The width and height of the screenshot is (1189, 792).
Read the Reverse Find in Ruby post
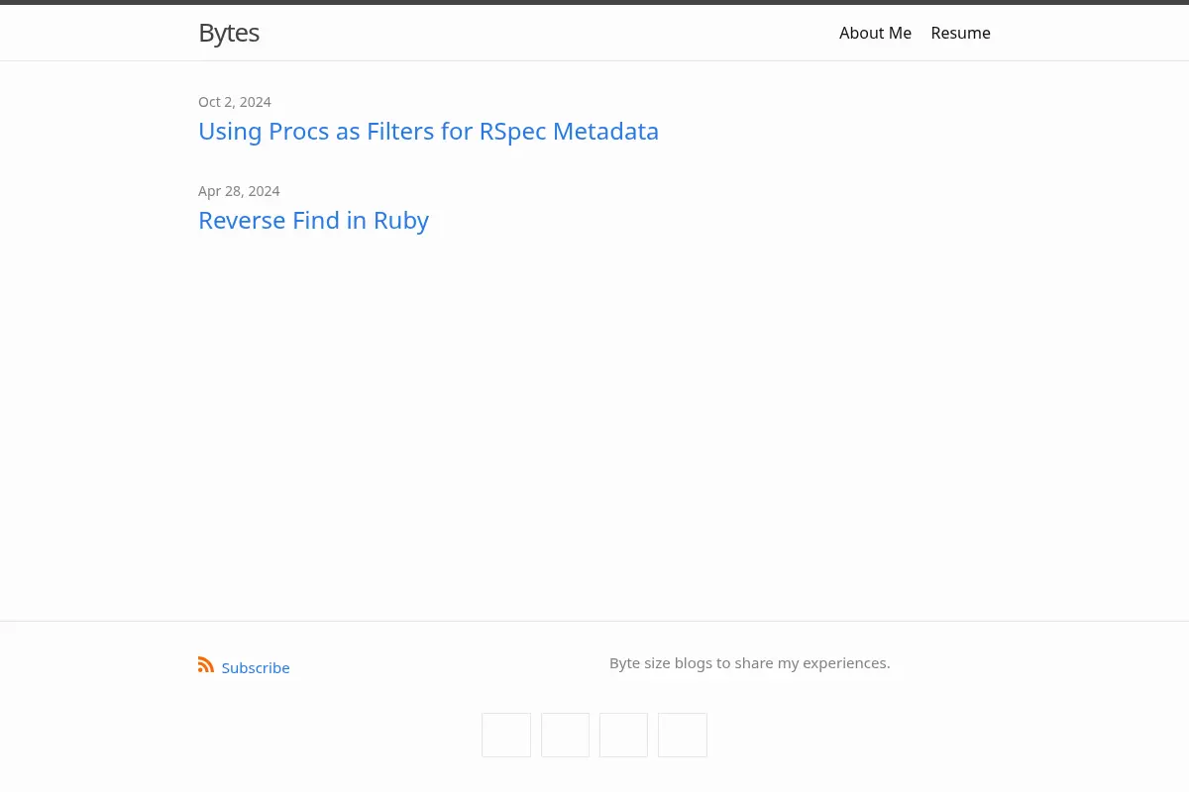pos(313,220)
